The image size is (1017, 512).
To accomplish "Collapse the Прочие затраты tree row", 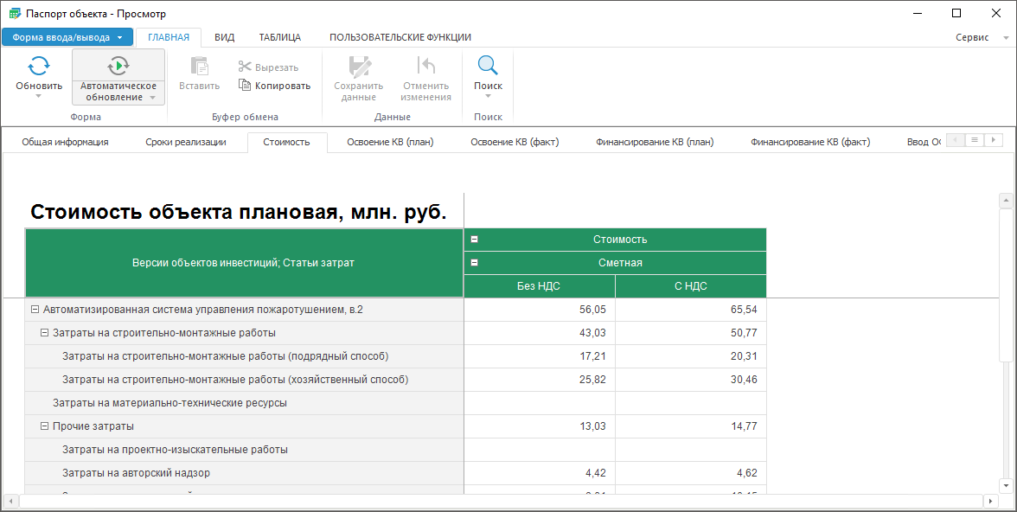I will (44, 426).
